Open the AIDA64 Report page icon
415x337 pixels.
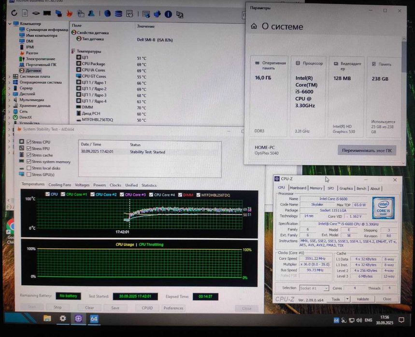click(x=25, y=13)
